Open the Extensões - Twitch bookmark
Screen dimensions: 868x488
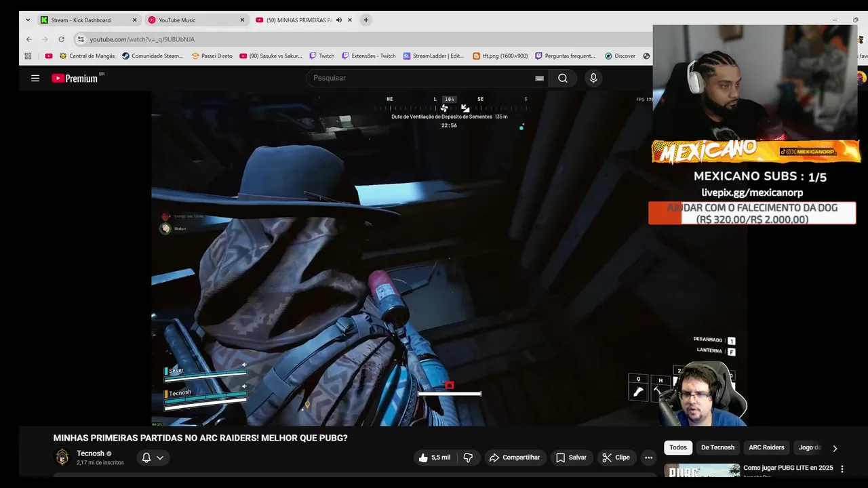(369, 56)
